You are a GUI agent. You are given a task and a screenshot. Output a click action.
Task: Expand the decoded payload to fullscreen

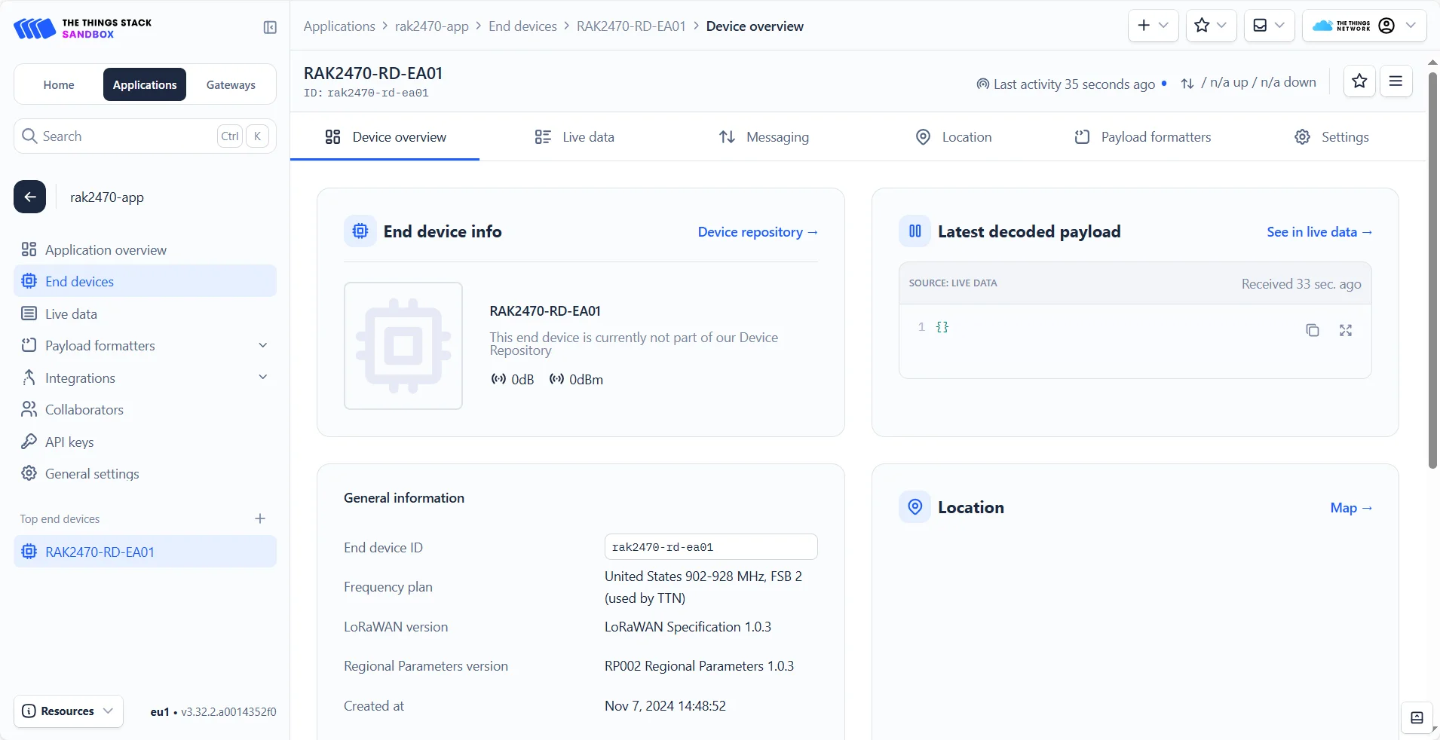(1346, 330)
